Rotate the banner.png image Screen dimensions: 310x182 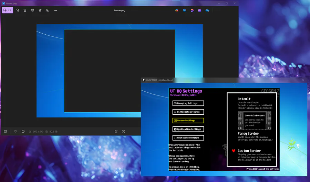click(18, 10)
